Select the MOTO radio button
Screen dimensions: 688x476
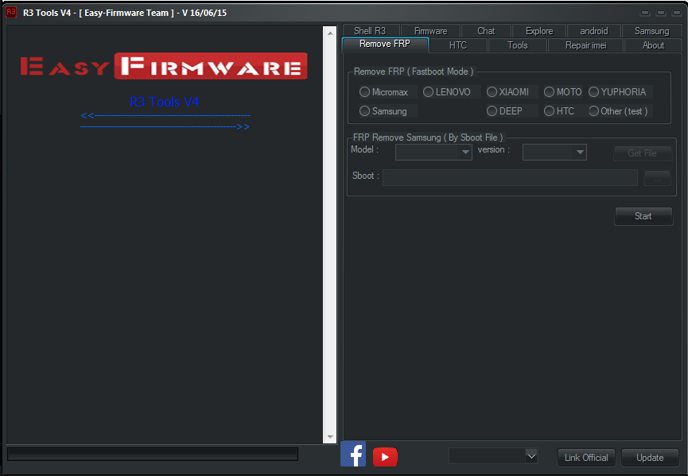click(549, 91)
